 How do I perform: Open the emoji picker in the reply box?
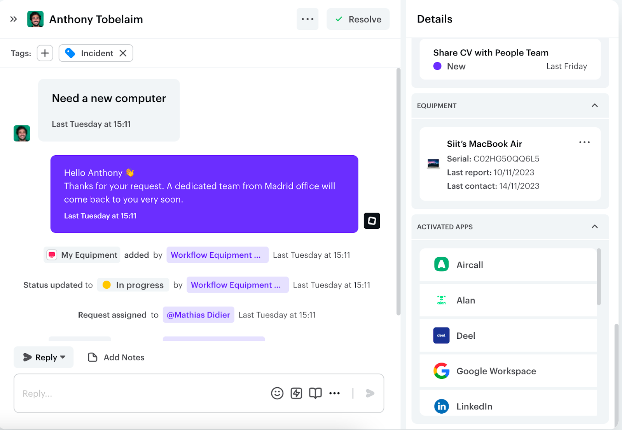pyautogui.click(x=276, y=393)
